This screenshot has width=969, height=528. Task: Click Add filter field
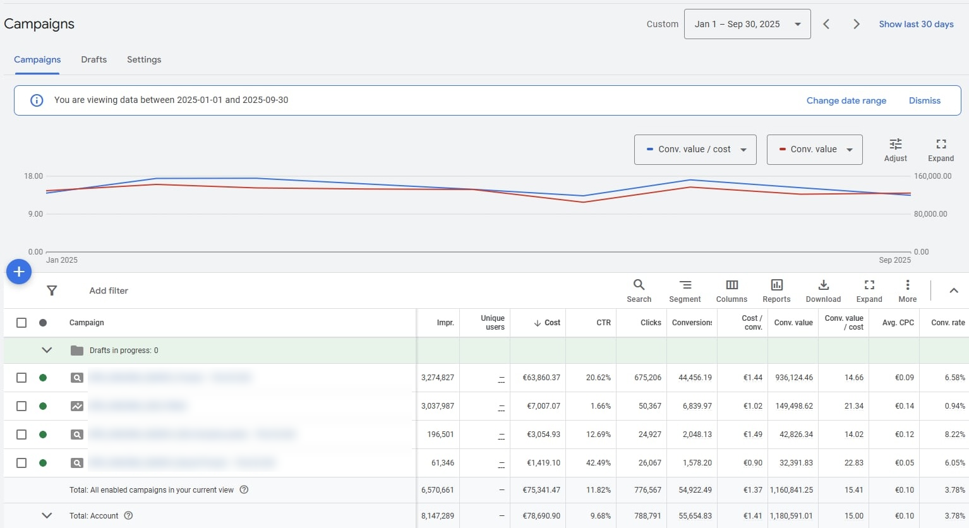109,291
